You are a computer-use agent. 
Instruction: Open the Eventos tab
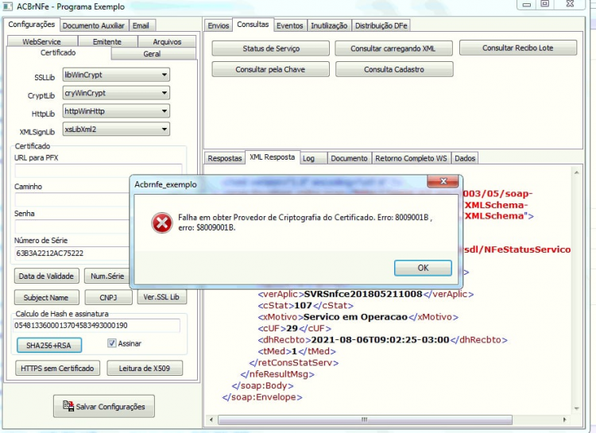(289, 25)
